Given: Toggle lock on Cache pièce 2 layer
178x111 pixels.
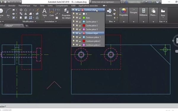Looking at the screenshot, I should point(80,25).
